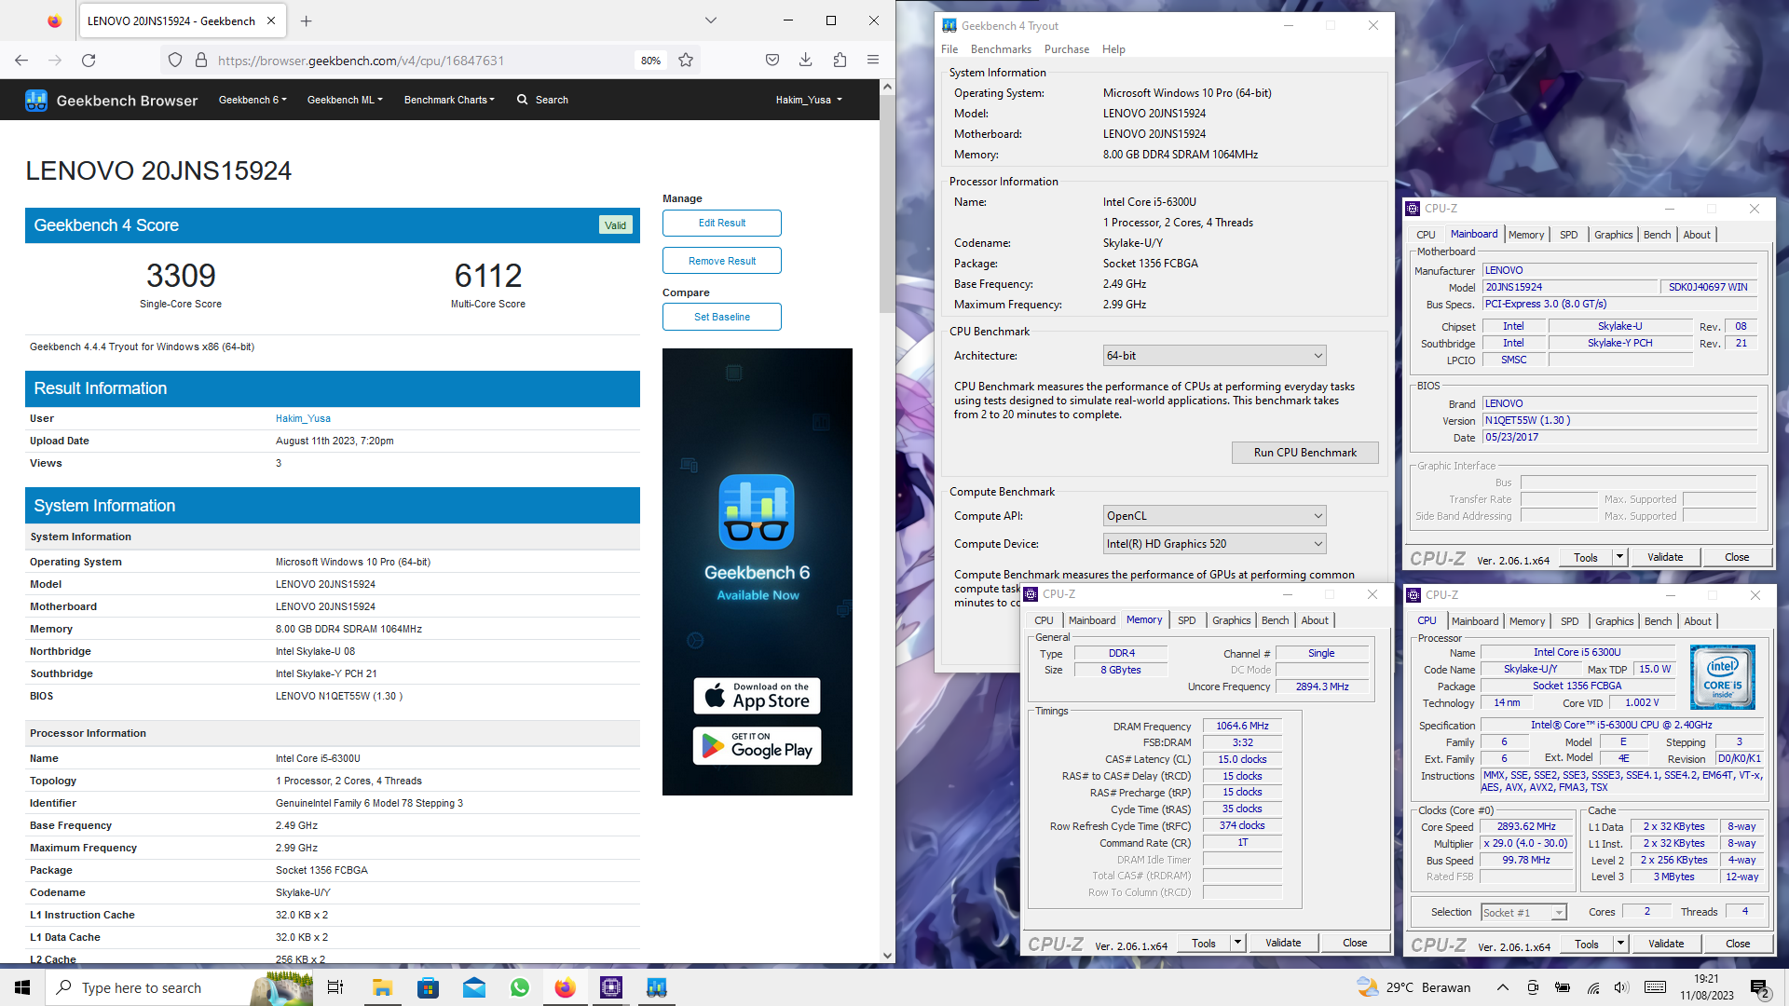Click the browser page vertical scrollbar
The height and width of the screenshot is (1006, 1789).
[887, 203]
